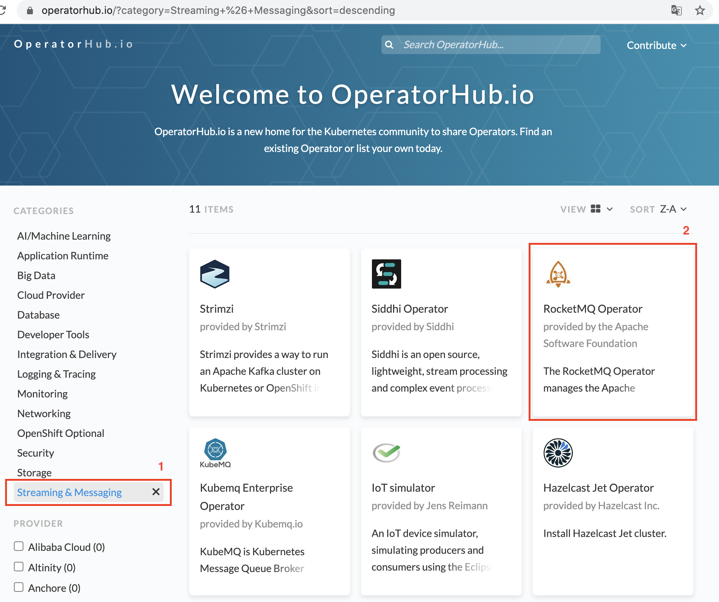Select the Security category
This screenshot has width=719, height=602.
click(x=36, y=453)
